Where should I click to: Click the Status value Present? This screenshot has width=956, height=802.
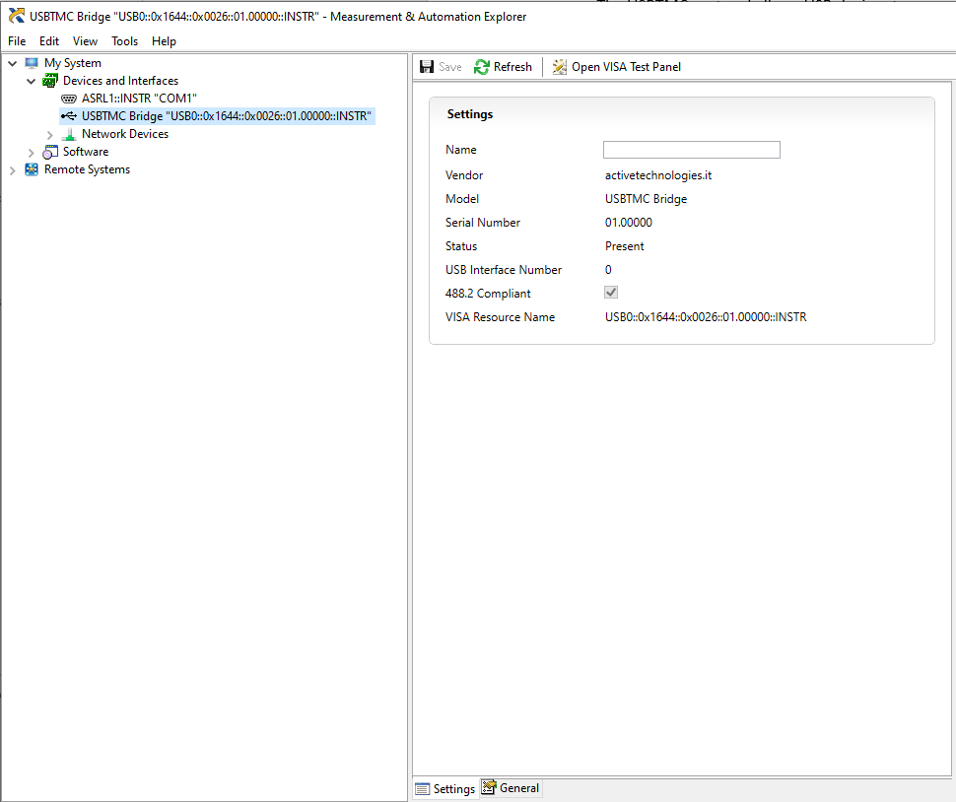click(624, 246)
